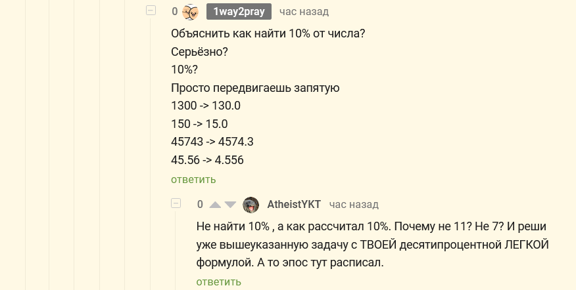The height and width of the screenshot is (290, 576).
Task: Downvote the AtheistYKT comment
Action: pyautogui.click(x=230, y=205)
